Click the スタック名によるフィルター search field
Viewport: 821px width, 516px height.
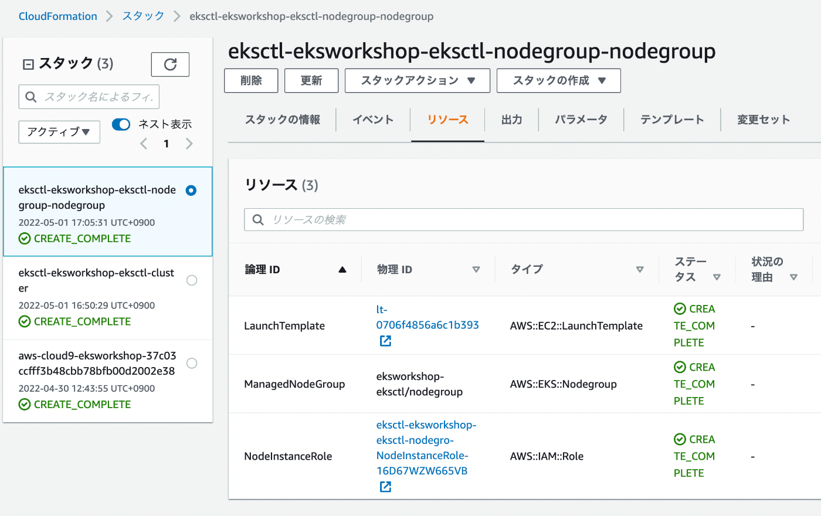point(89,97)
